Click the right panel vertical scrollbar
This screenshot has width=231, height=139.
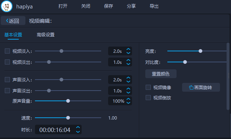pos(228,76)
